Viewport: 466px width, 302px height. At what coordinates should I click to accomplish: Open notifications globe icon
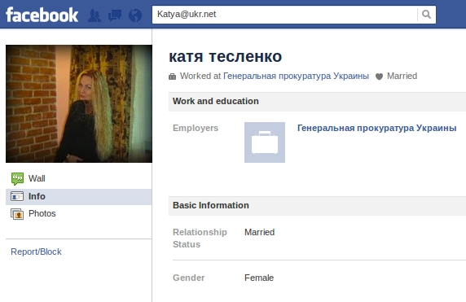pos(135,15)
